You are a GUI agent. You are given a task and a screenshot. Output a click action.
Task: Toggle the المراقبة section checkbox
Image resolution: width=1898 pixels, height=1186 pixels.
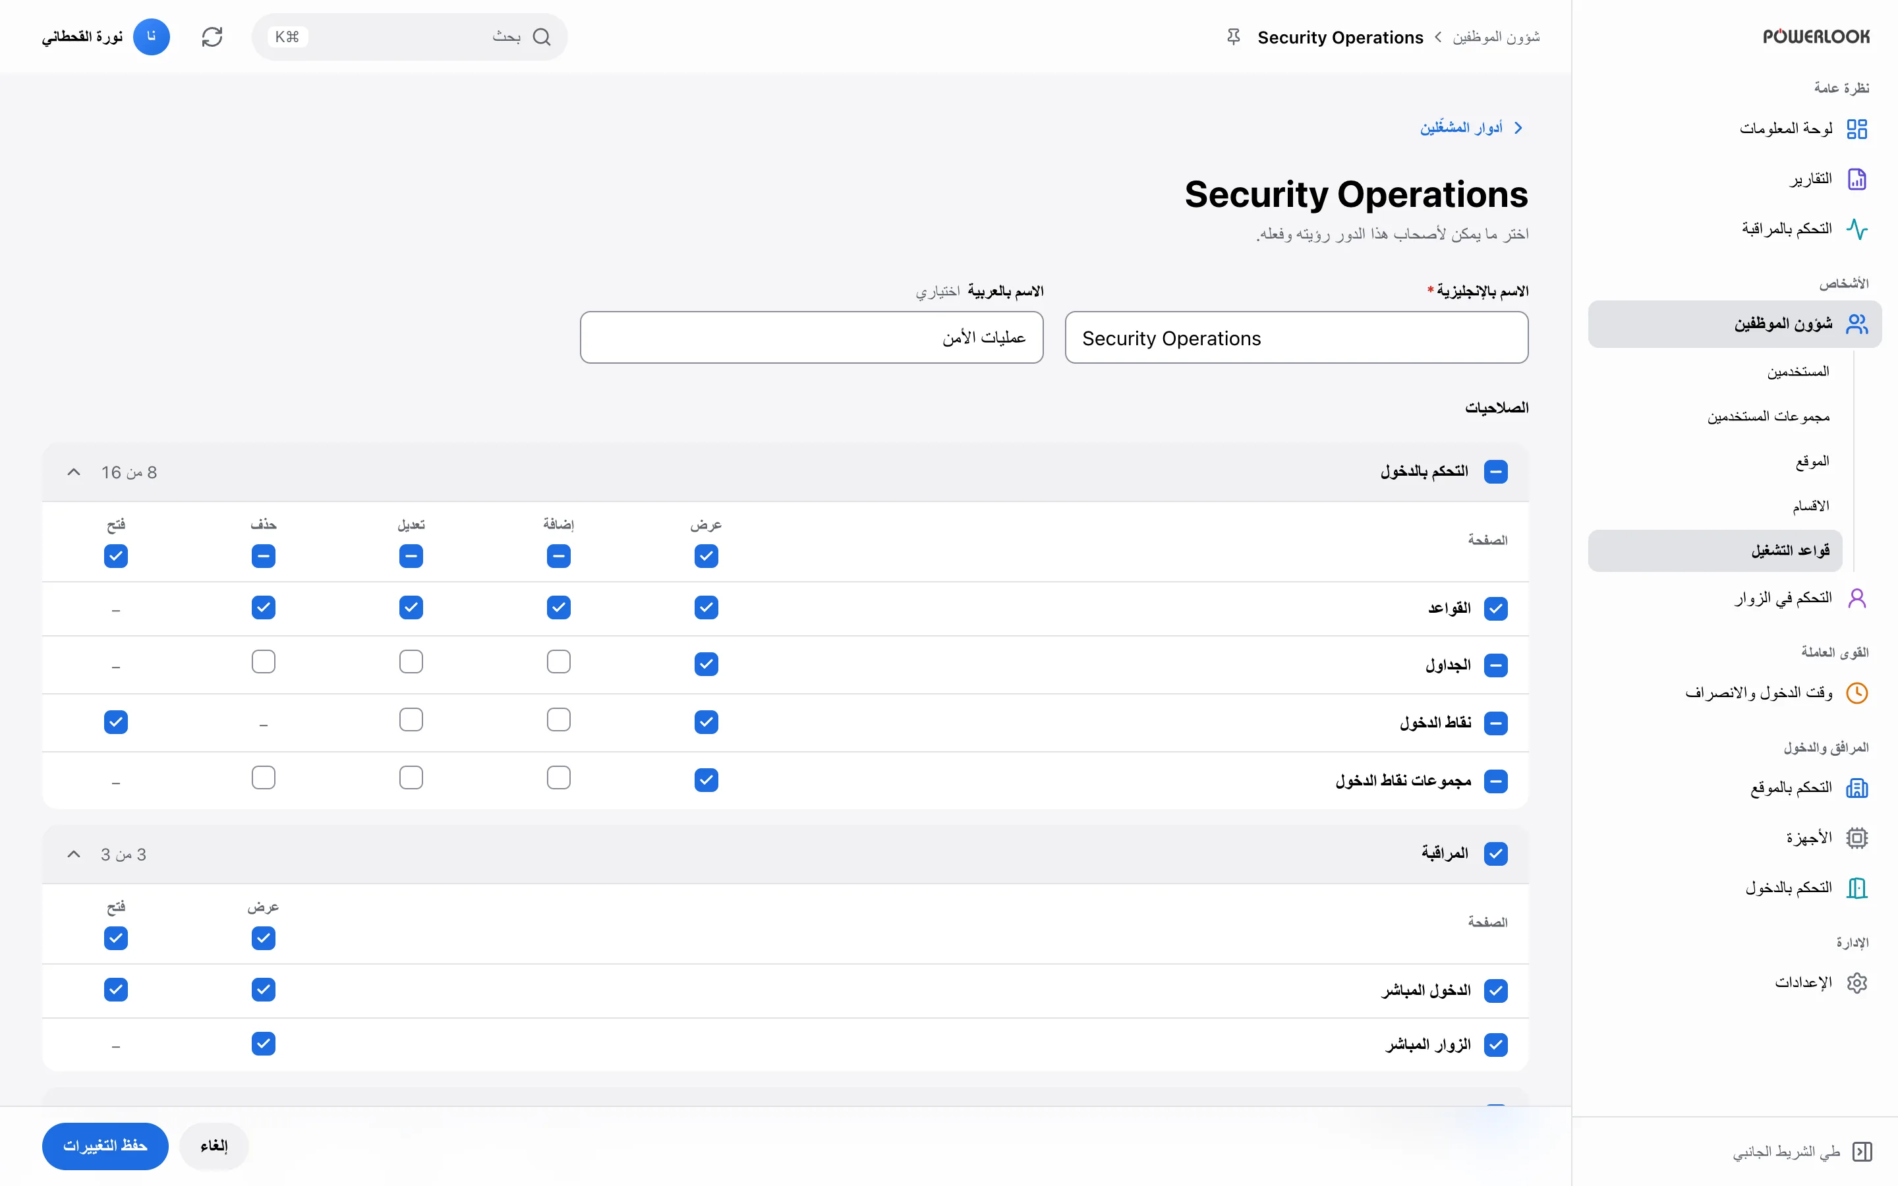[1495, 853]
